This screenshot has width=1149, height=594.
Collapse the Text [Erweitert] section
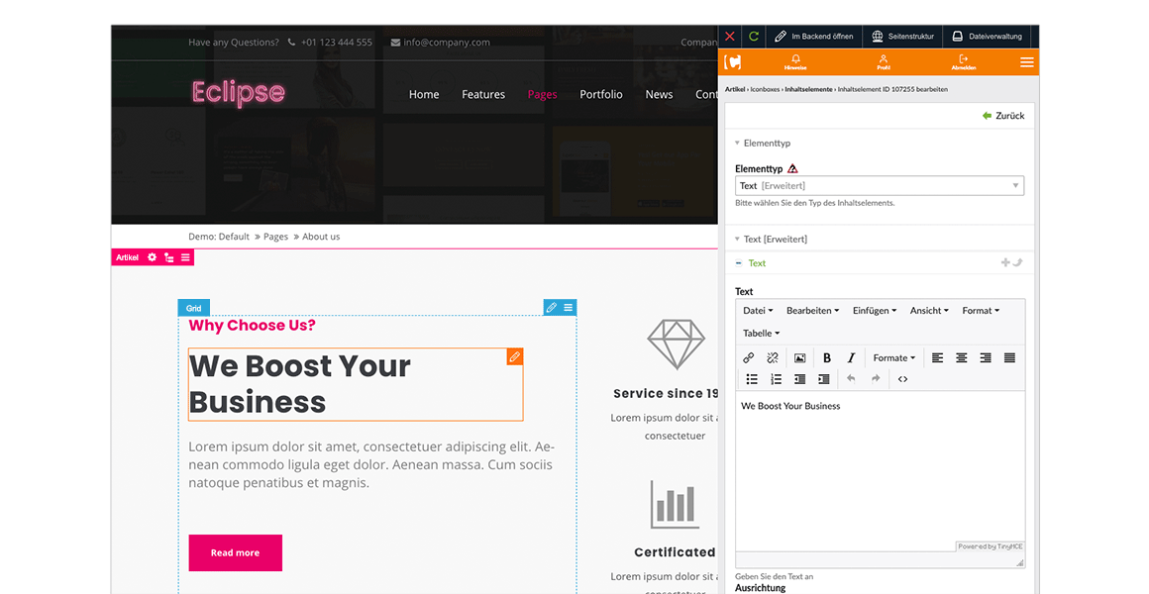776,239
